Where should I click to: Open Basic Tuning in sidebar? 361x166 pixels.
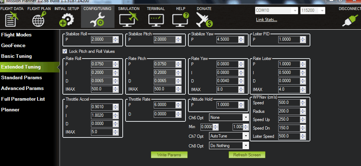click(16, 56)
